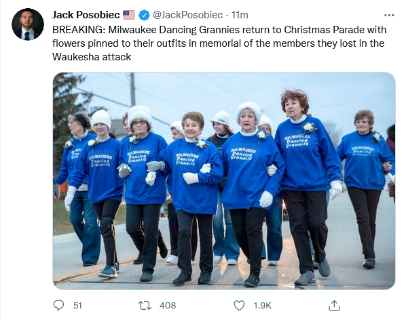Like the tweet with the heart icon
406x320 pixels.
coord(239,306)
